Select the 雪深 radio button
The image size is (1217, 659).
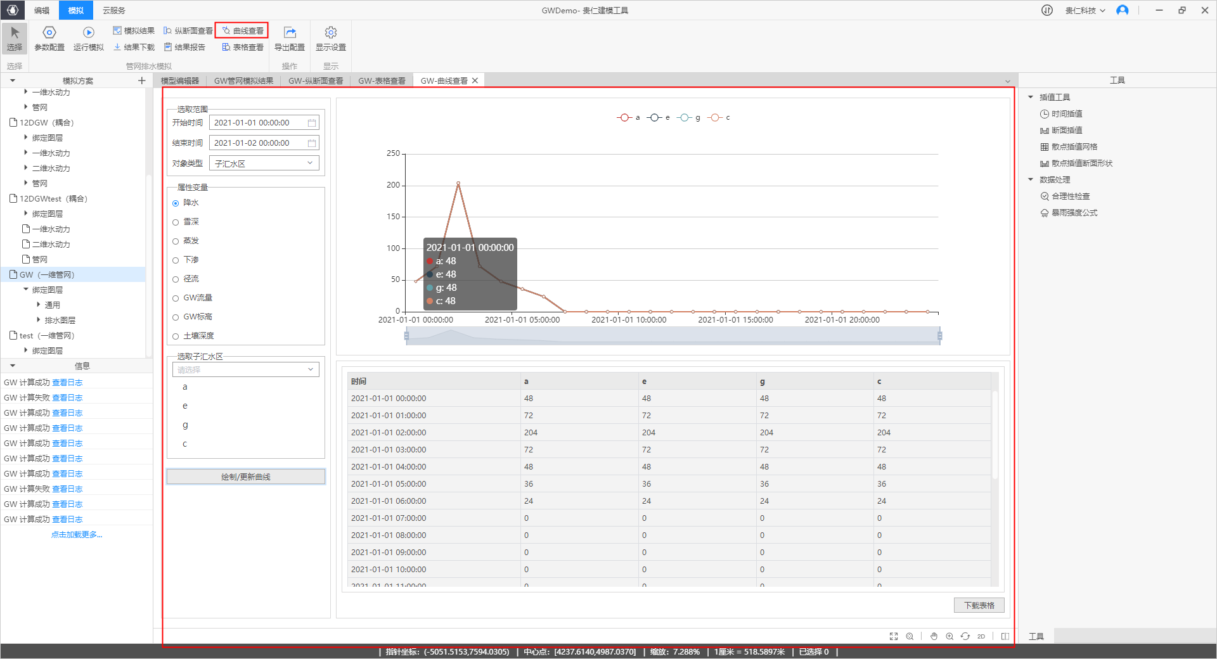click(176, 222)
